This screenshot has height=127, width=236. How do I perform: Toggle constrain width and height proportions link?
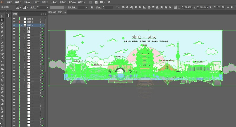[x=228, y=7]
